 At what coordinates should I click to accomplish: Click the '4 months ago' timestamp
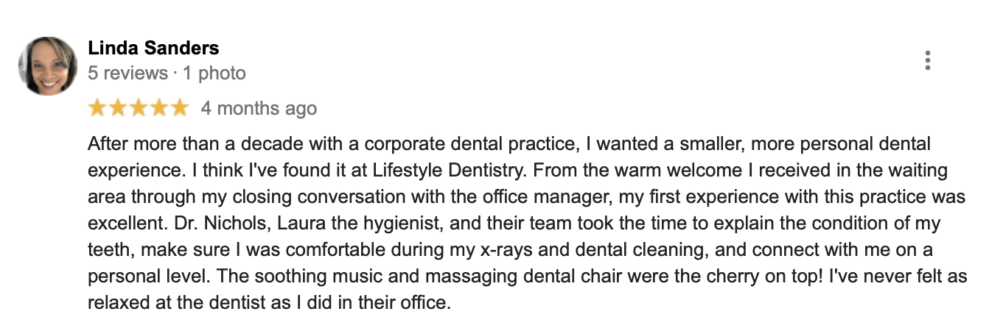click(x=259, y=109)
